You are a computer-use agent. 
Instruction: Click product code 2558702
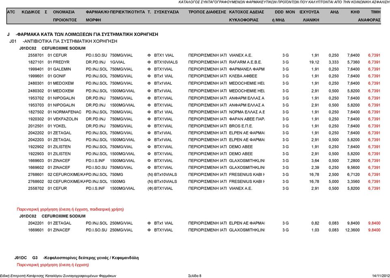coord(36,188)
